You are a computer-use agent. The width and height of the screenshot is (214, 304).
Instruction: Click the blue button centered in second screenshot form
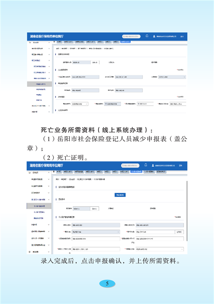pyautogui.click(x=120, y=195)
